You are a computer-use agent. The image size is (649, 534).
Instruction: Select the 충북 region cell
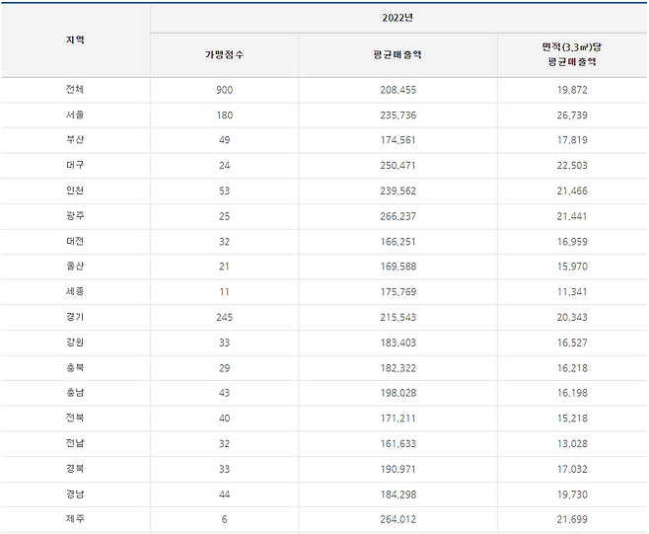pos(75,367)
